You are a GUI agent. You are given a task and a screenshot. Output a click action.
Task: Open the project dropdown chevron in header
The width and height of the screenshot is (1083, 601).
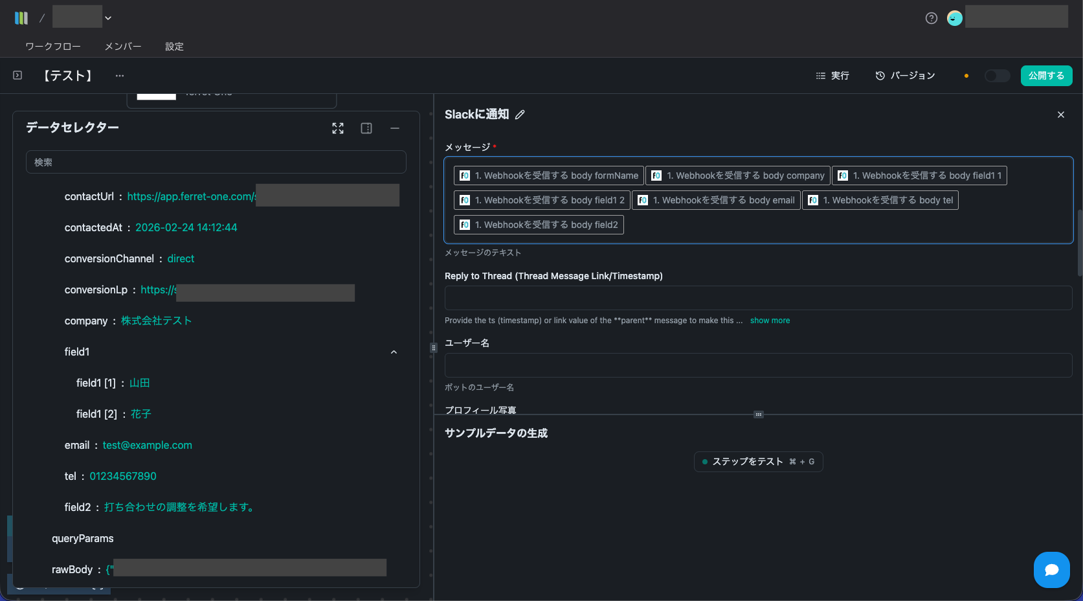(x=108, y=18)
